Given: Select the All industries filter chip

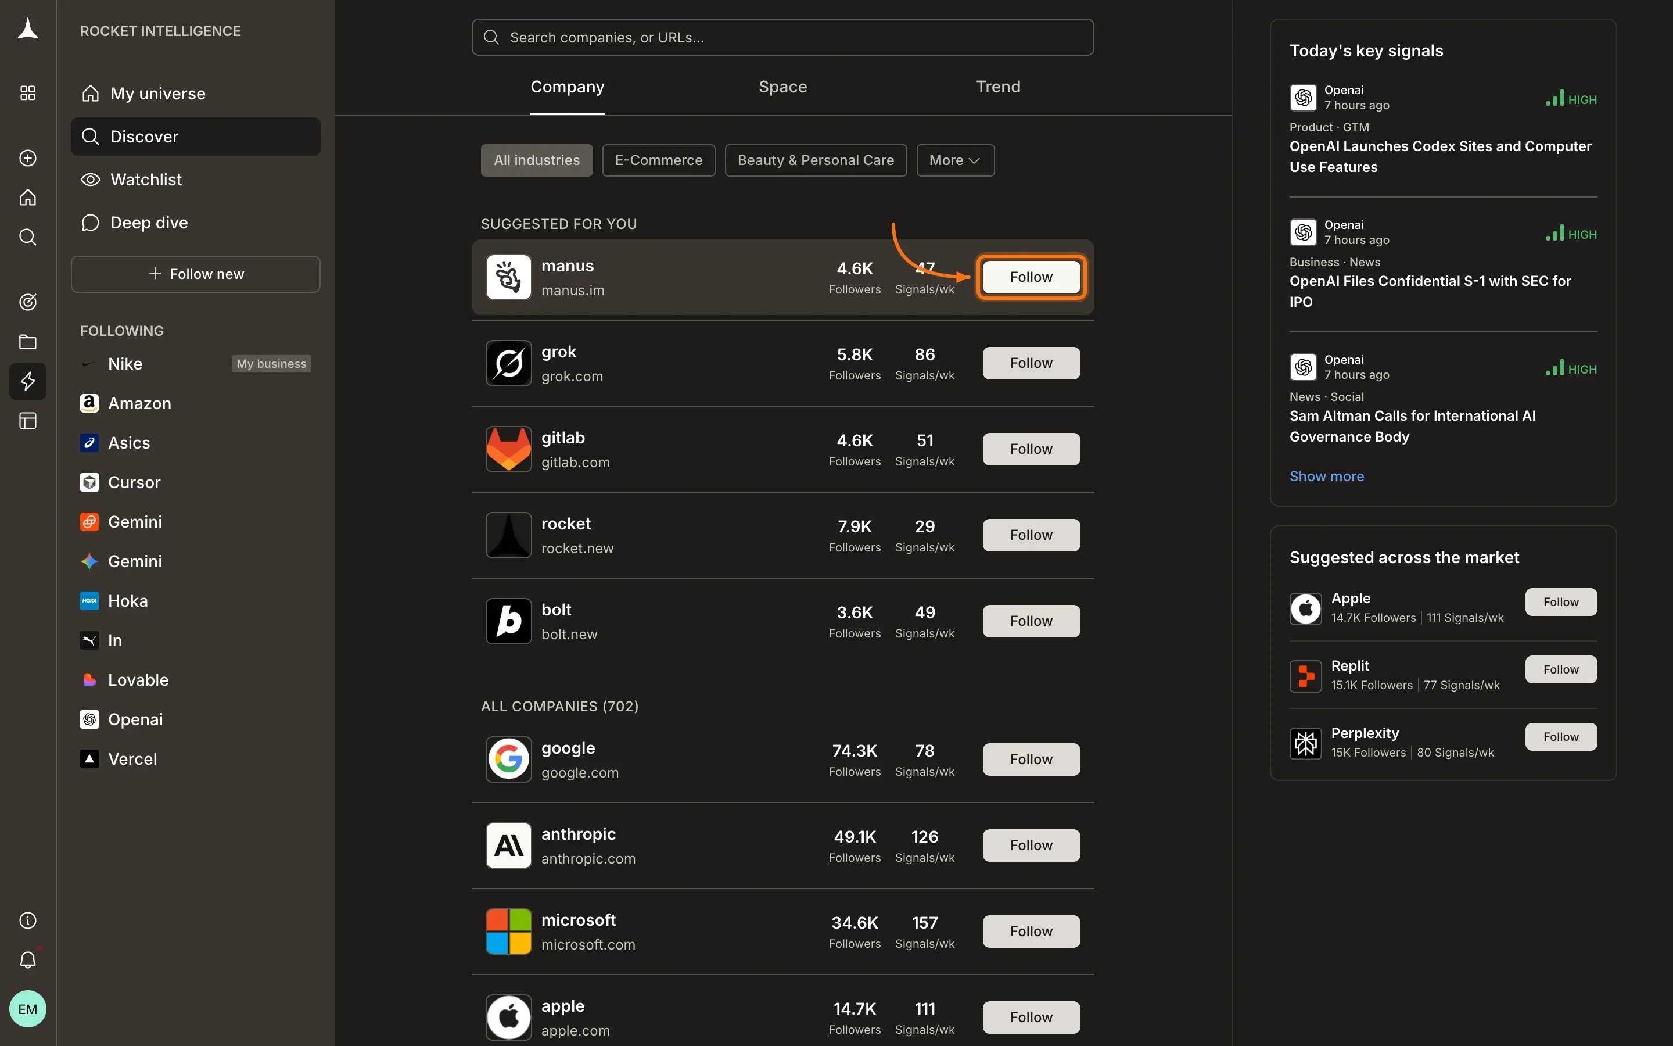Looking at the screenshot, I should [x=537, y=160].
